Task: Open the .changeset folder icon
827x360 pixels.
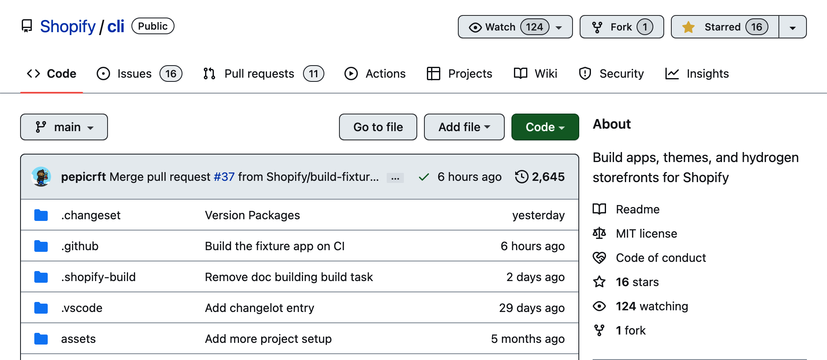Action: coord(41,215)
